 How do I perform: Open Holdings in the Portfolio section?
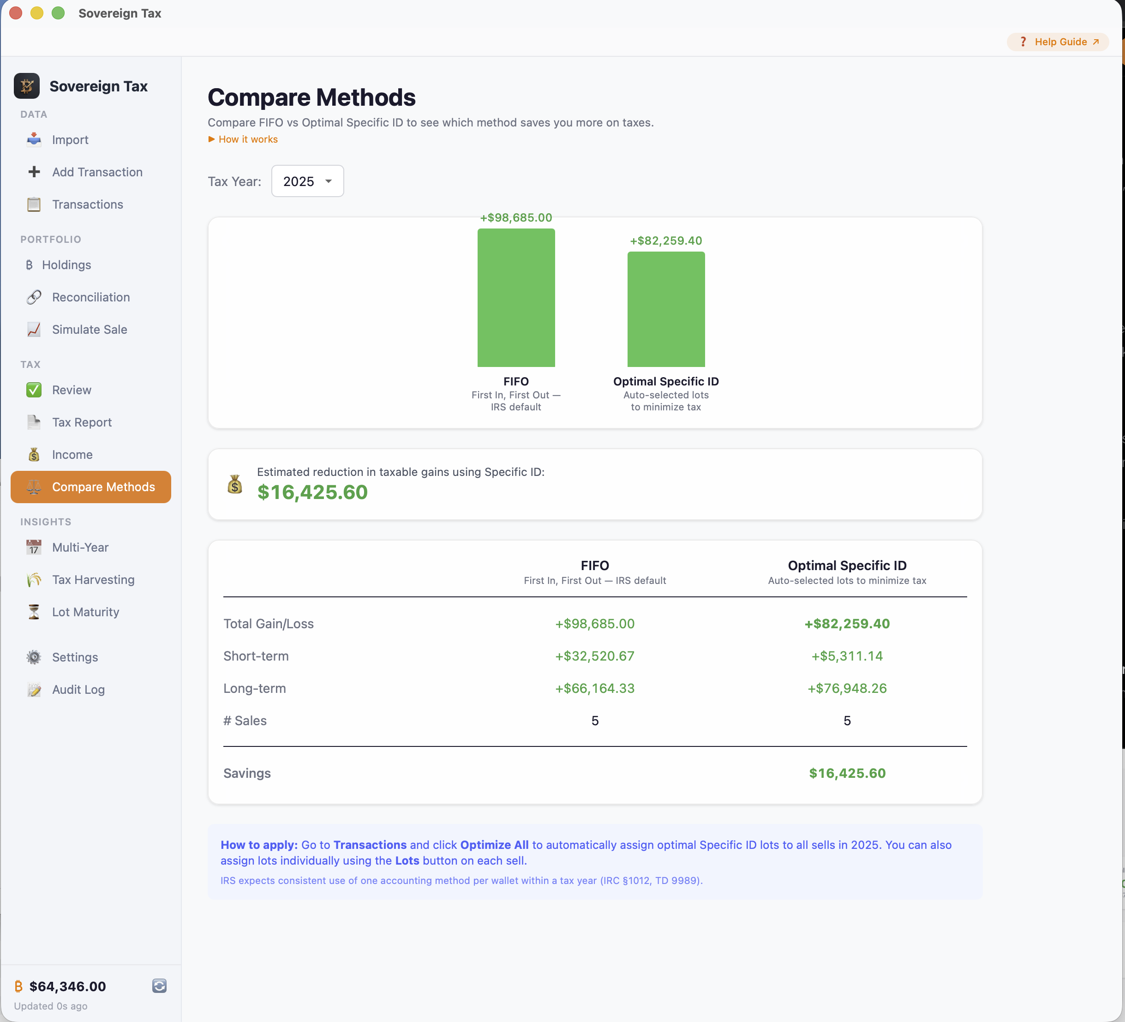point(66,265)
